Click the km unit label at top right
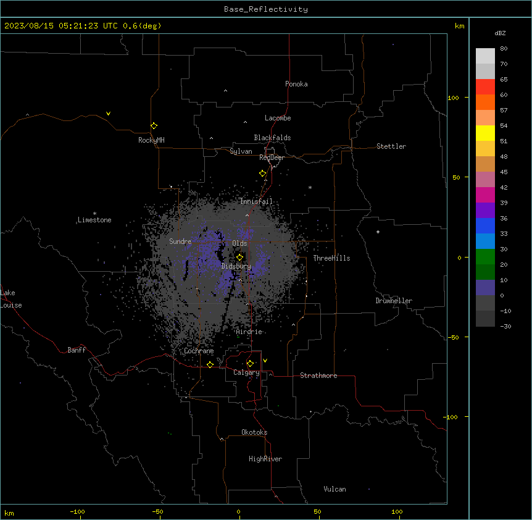This screenshot has width=532, height=520. tap(459, 26)
